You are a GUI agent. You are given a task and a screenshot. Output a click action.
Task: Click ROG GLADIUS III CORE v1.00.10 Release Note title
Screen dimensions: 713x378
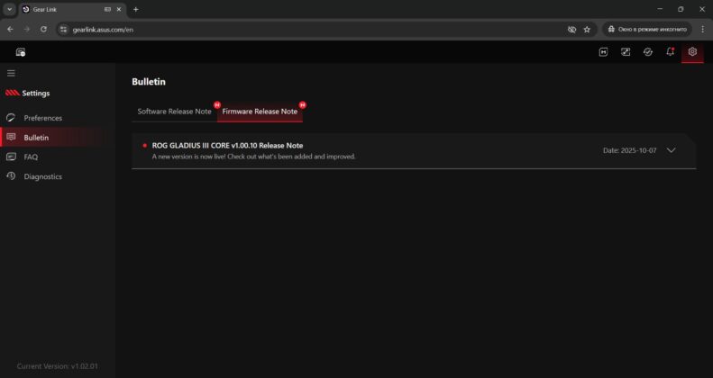pos(227,146)
